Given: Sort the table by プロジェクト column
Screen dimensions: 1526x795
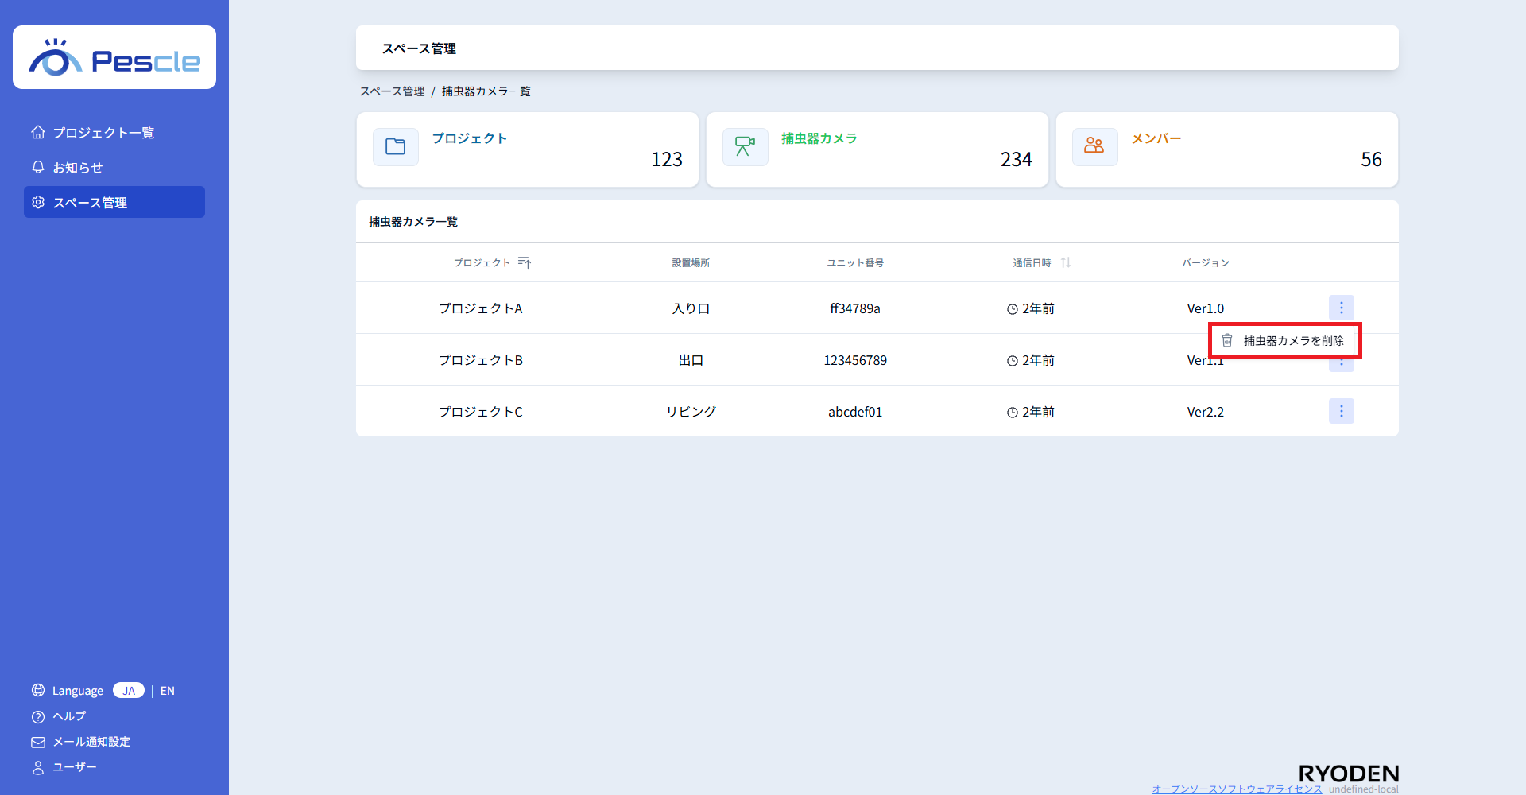Looking at the screenshot, I should (524, 263).
